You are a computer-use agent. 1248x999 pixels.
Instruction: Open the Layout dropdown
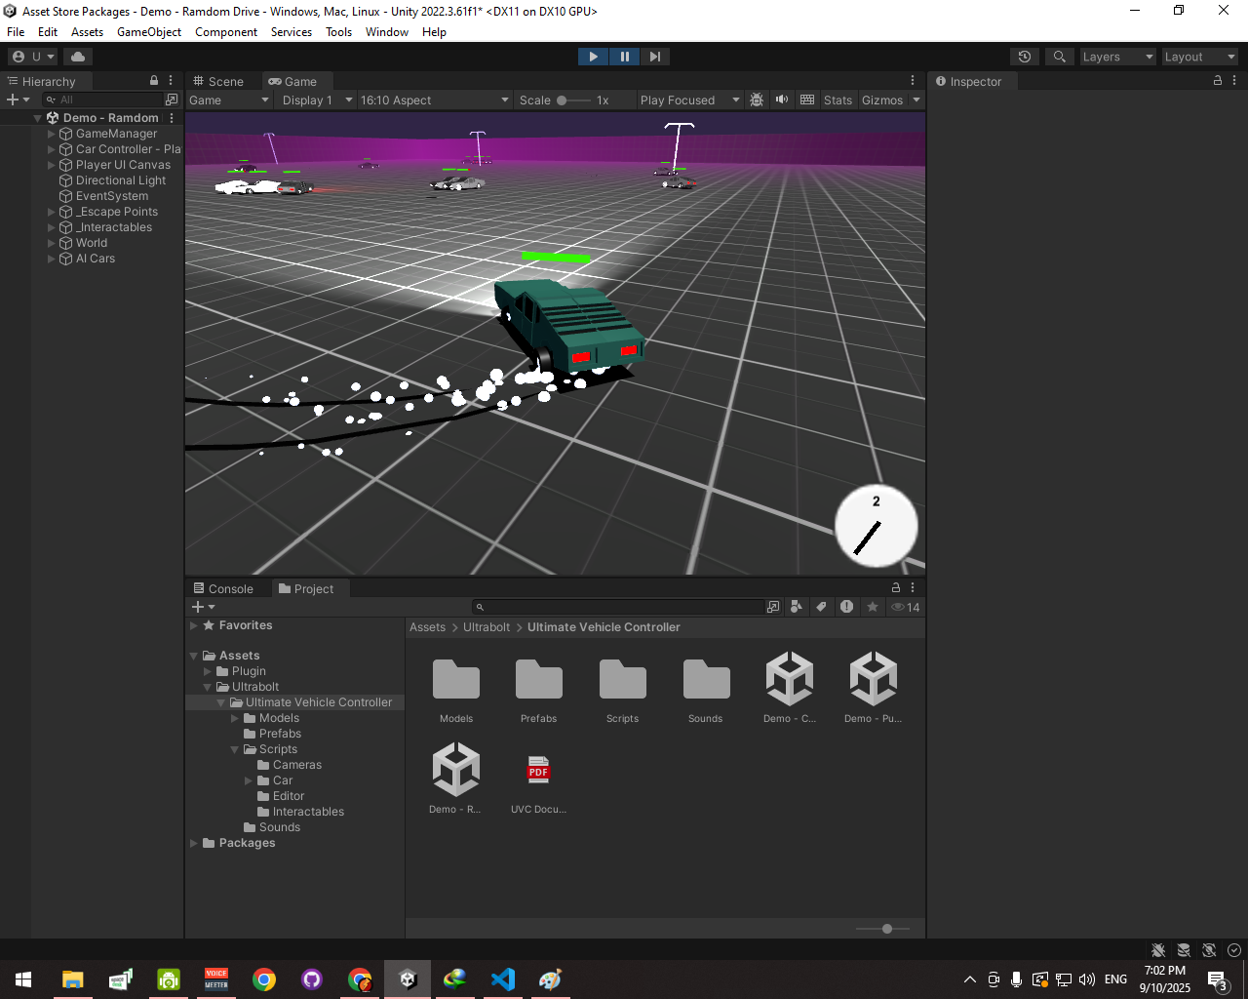[1199, 57]
